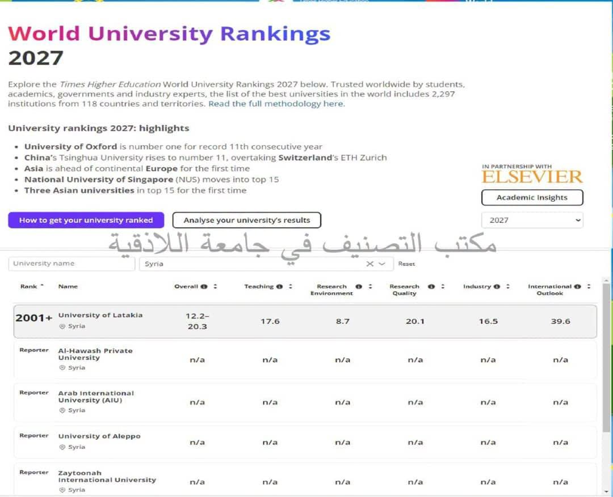Screen dimensions: 613x497
Task: Focus the University name search field
Action: point(72,264)
